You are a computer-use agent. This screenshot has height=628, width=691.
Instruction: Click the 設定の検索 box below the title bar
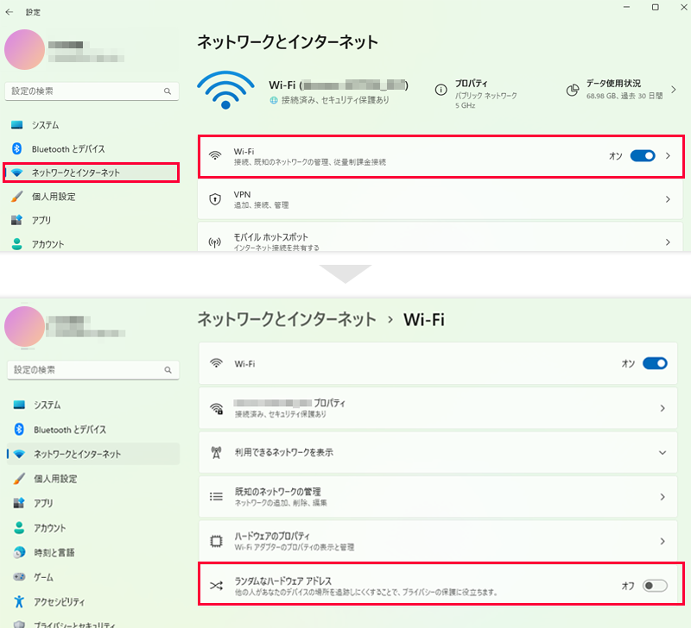pos(86,91)
